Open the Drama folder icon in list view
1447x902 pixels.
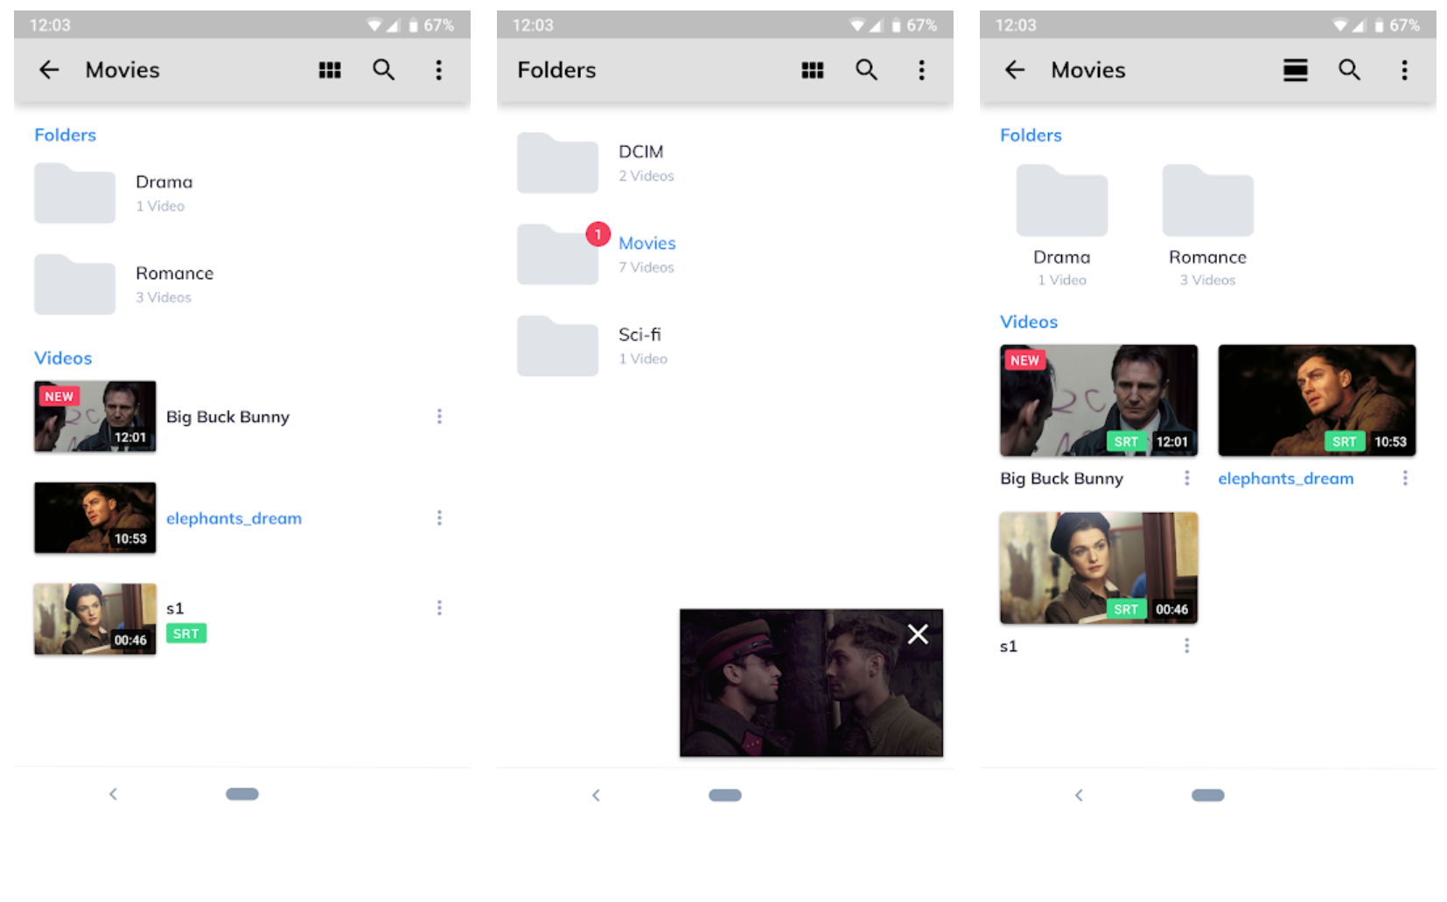point(74,193)
